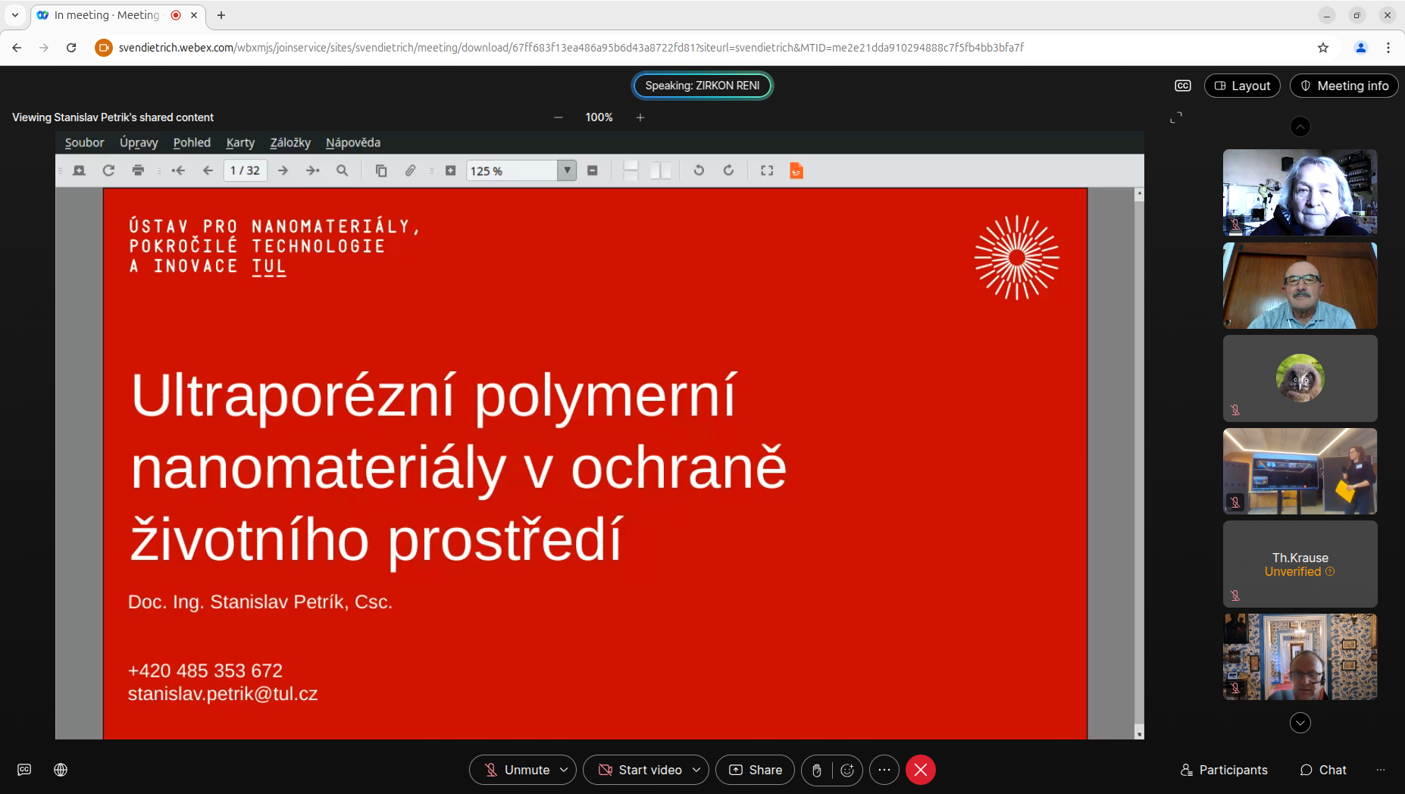
Task: Expand the video options arrow beside Start video
Action: [x=696, y=770]
